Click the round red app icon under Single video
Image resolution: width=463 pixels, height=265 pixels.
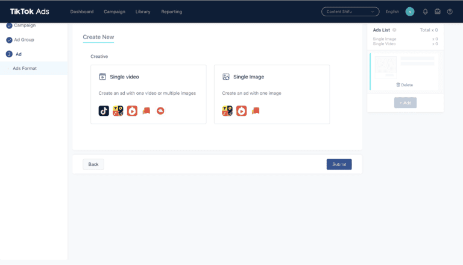[x=160, y=110]
